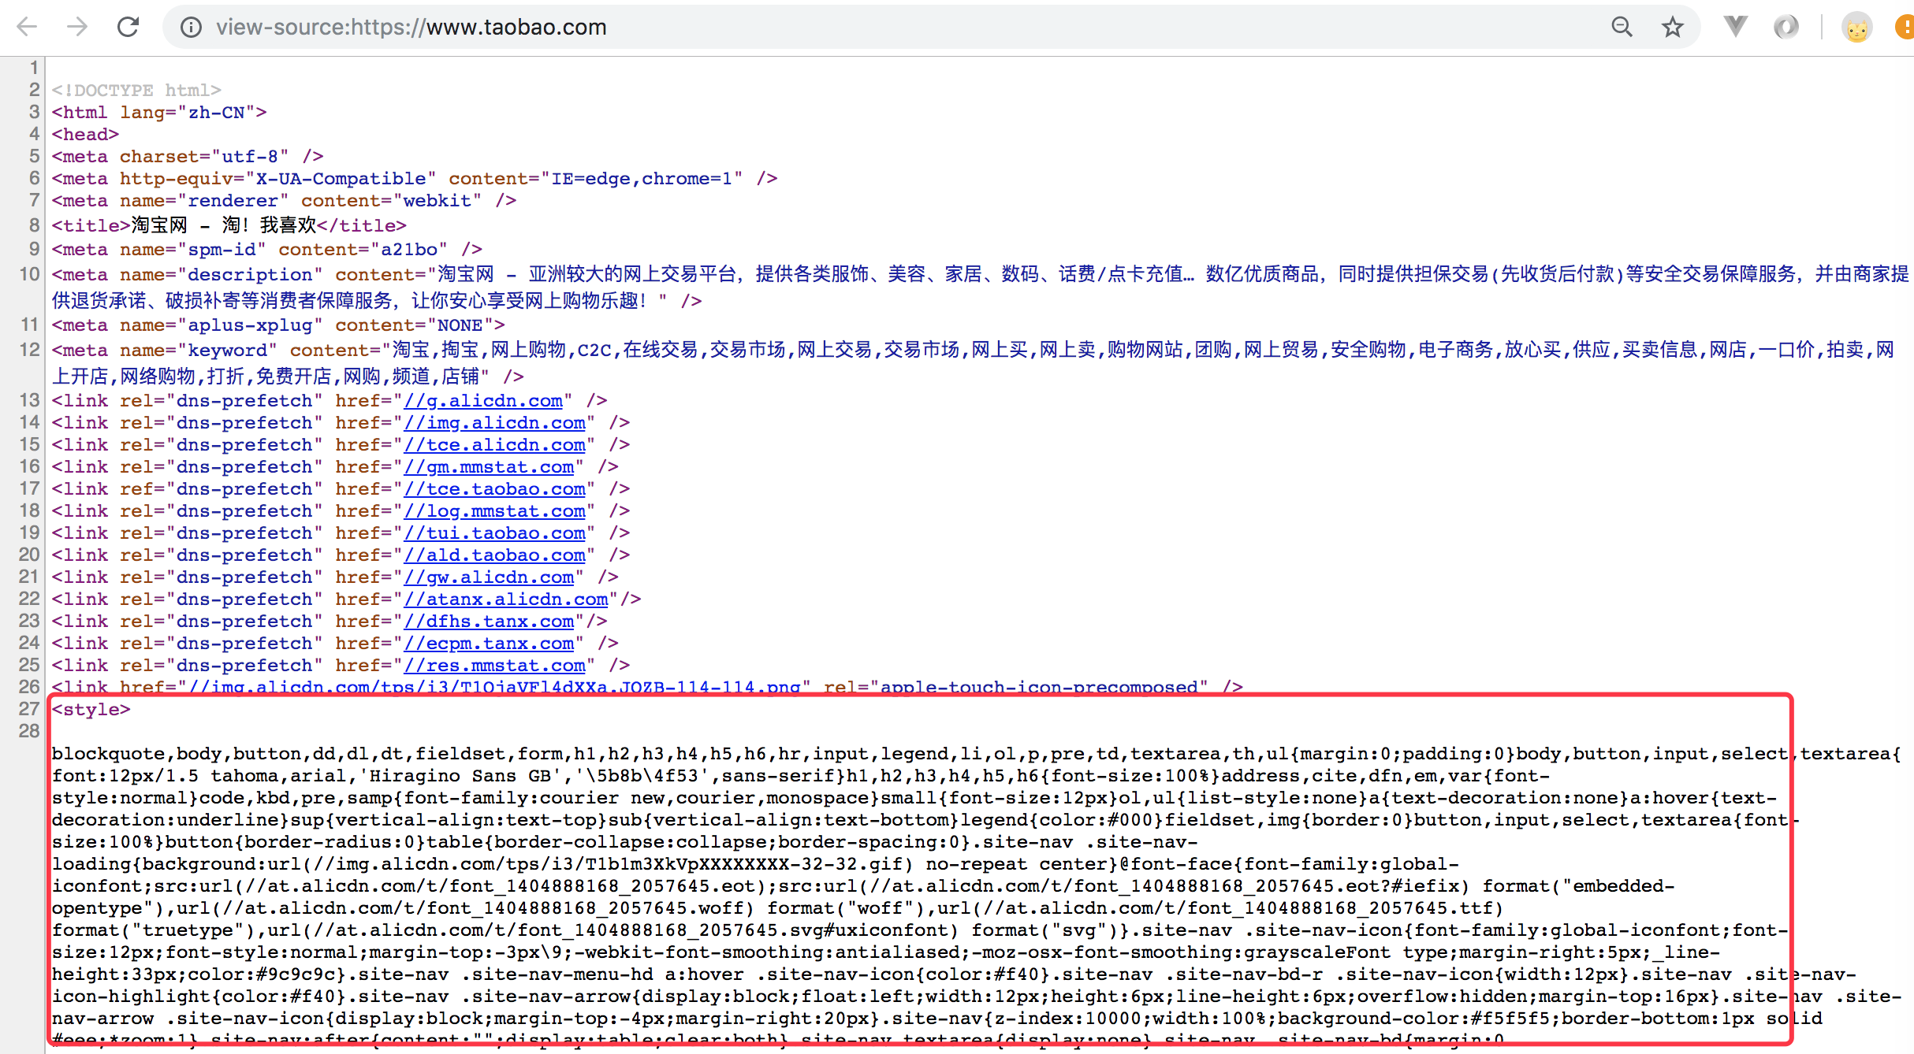Open the //atanx.alicdn.com link

coord(506,599)
